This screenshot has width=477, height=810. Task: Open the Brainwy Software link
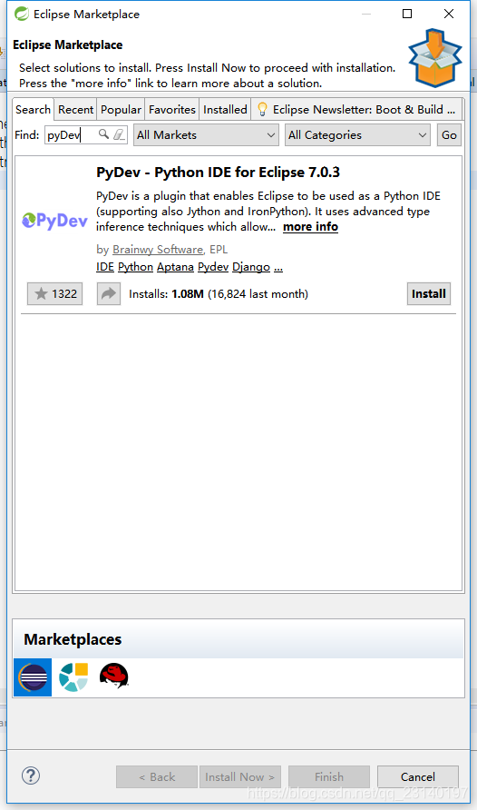pos(158,250)
